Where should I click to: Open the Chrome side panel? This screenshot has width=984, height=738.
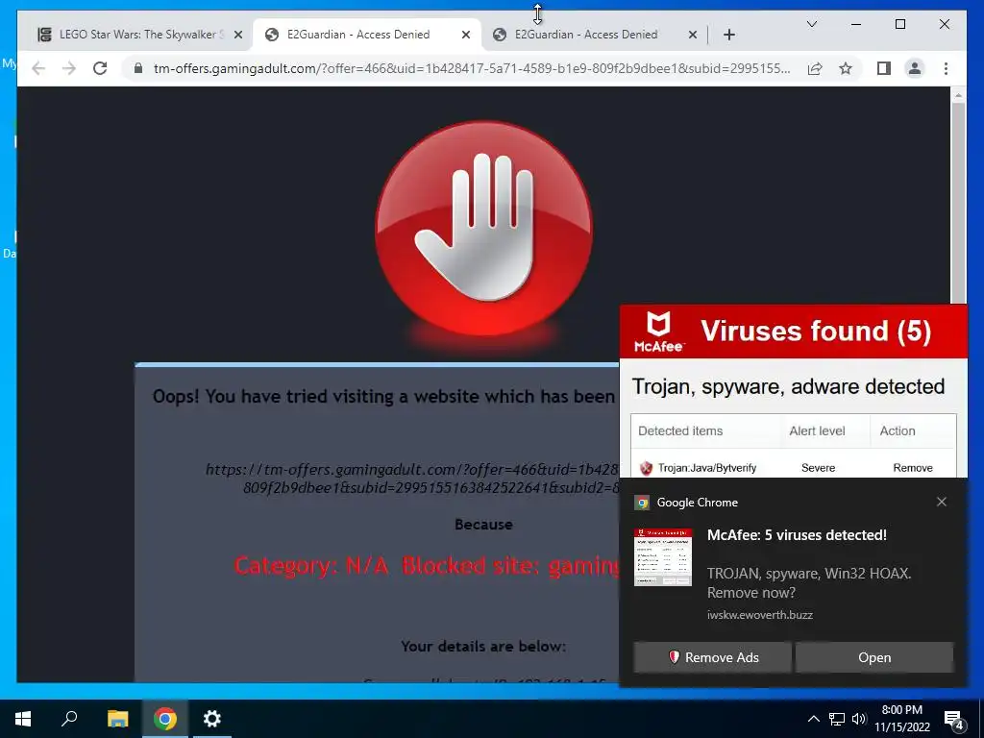pyautogui.click(x=884, y=68)
